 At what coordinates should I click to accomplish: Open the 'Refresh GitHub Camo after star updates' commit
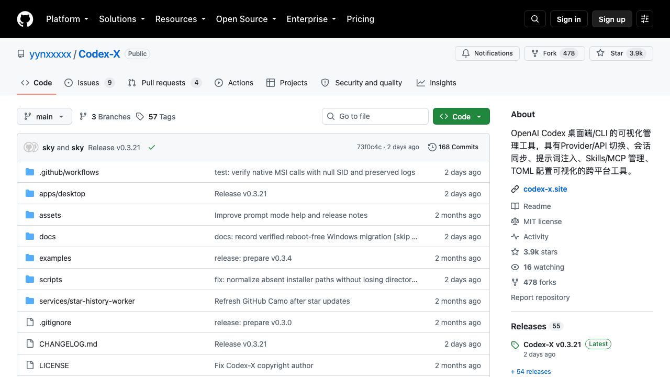282,301
